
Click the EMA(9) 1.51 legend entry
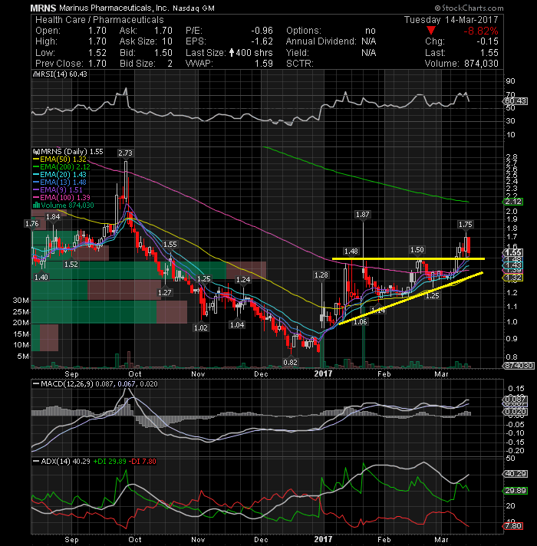(58, 189)
